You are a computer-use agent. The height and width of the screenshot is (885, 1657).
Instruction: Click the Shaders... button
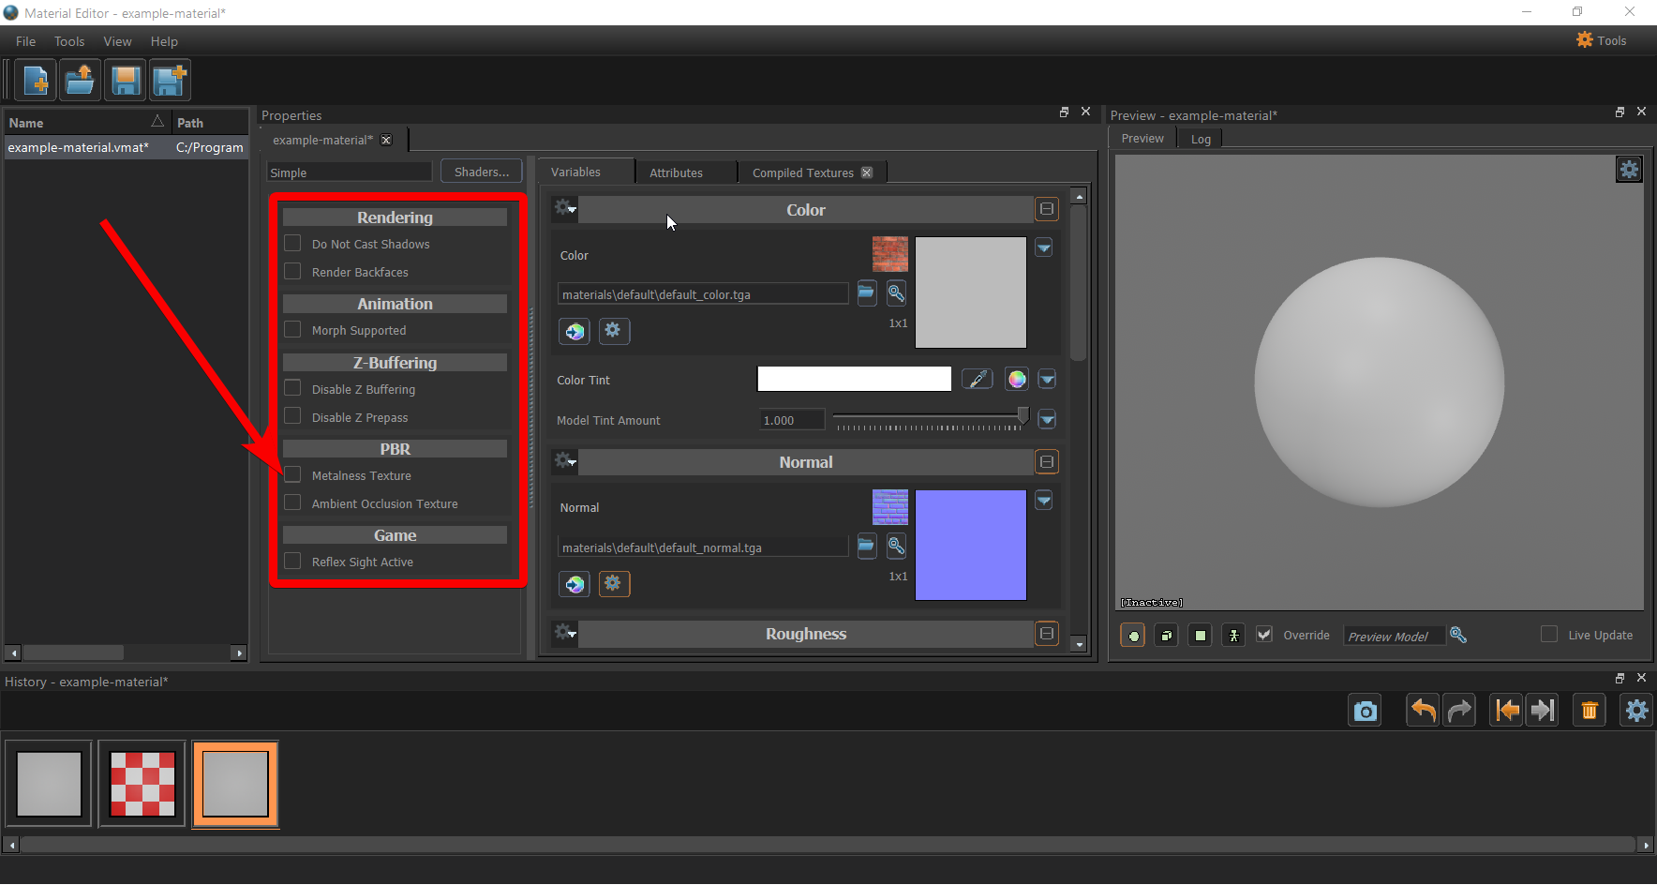pos(482,172)
